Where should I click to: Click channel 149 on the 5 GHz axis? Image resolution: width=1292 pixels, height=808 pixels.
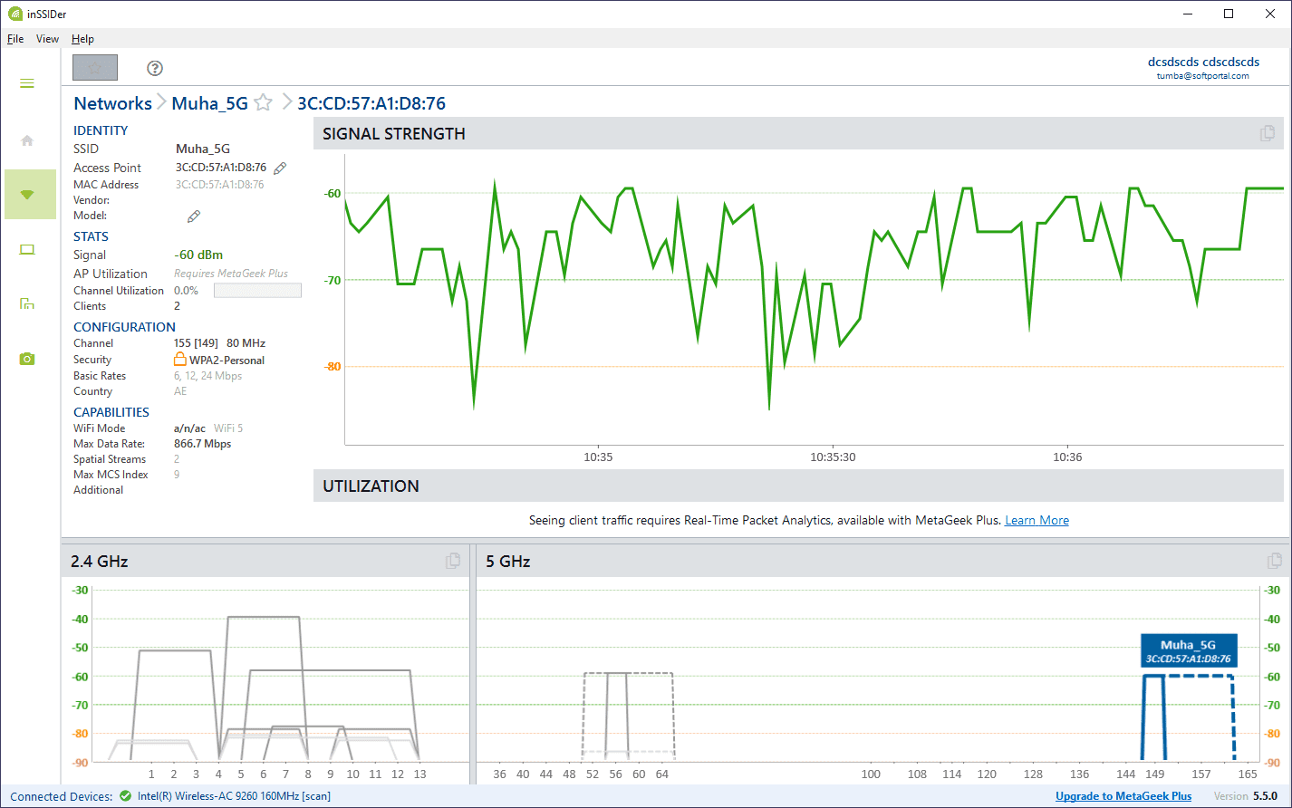coord(1154,774)
